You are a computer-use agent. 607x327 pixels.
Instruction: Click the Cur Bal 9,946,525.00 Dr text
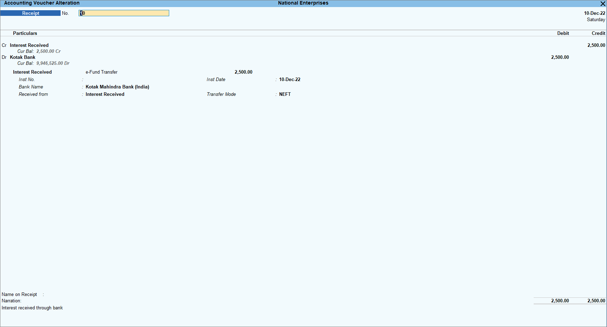(43, 63)
